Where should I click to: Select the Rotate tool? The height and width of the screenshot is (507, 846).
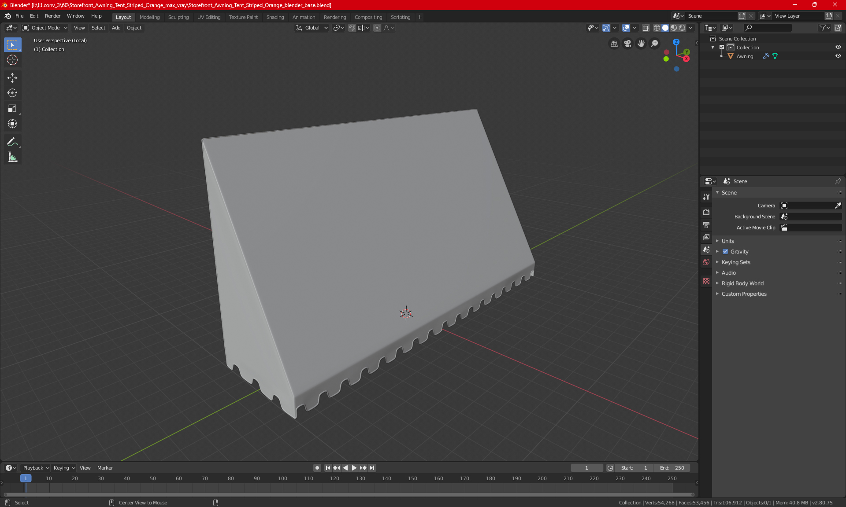click(12, 93)
